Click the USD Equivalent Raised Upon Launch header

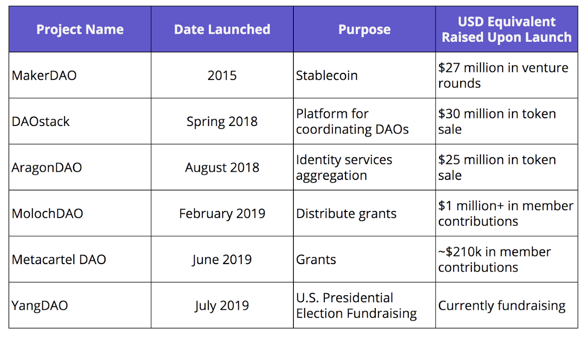tap(506, 29)
